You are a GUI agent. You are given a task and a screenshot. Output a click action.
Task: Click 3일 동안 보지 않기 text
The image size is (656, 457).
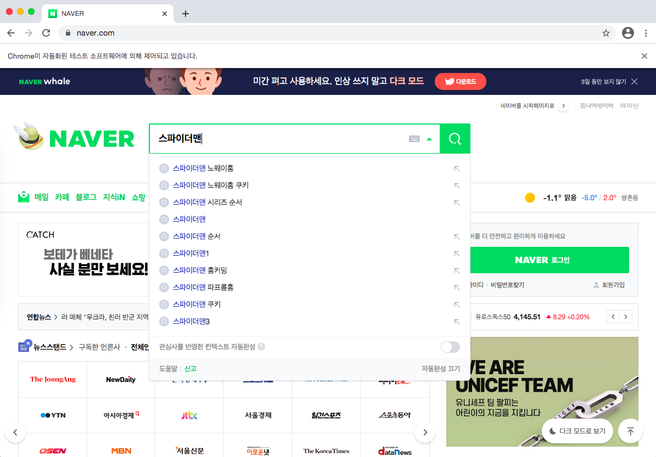[x=603, y=82]
